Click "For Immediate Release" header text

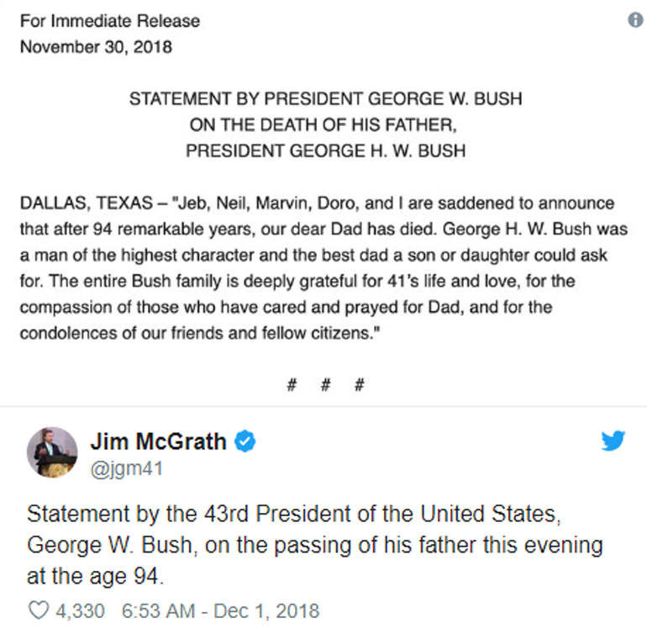110,21
